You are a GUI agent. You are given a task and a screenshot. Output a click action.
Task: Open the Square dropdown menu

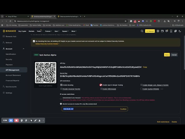coord(65,31)
